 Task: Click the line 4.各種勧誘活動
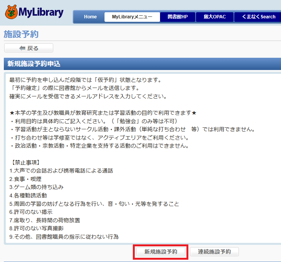(28, 195)
